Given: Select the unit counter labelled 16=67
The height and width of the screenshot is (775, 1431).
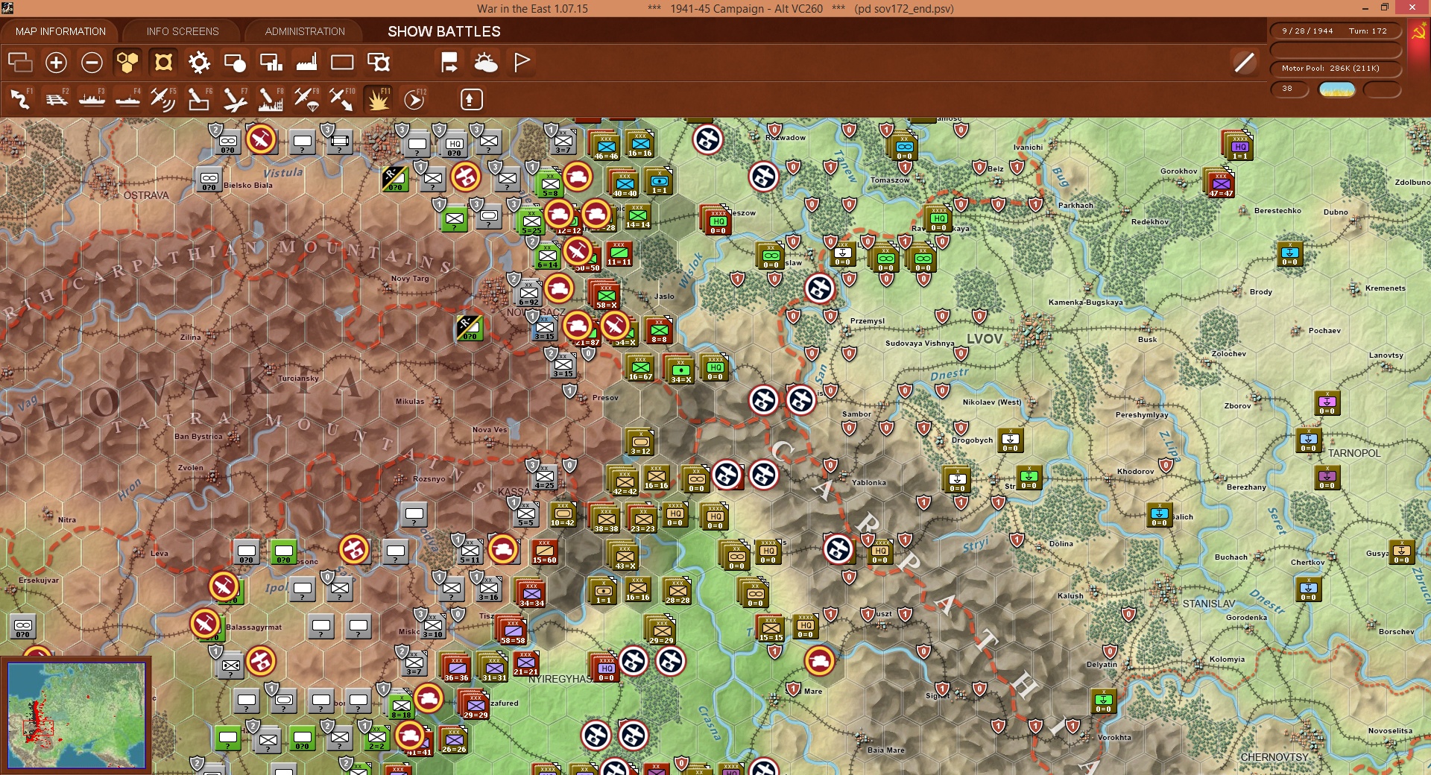Looking at the screenshot, I should pyautogui.click(x=639, y=367).
